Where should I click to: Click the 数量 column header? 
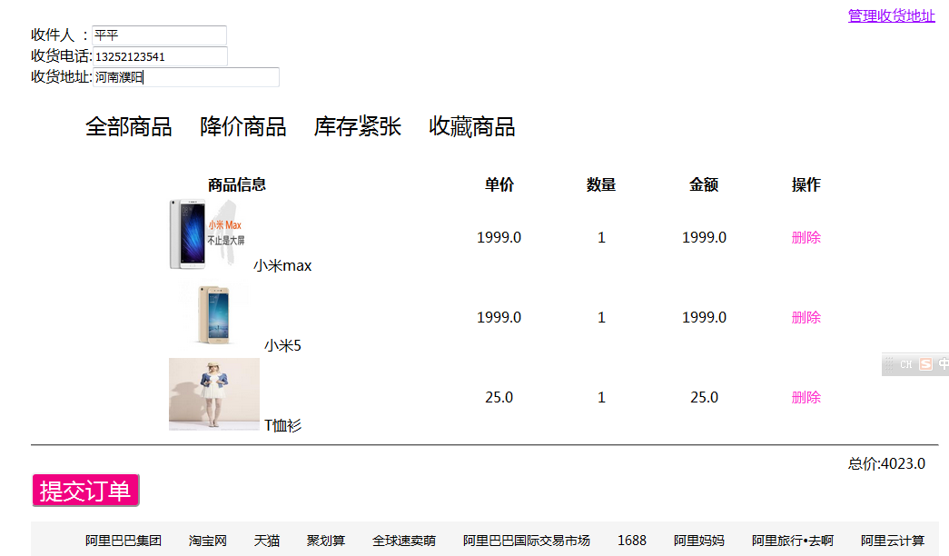(x=601, y=184)
